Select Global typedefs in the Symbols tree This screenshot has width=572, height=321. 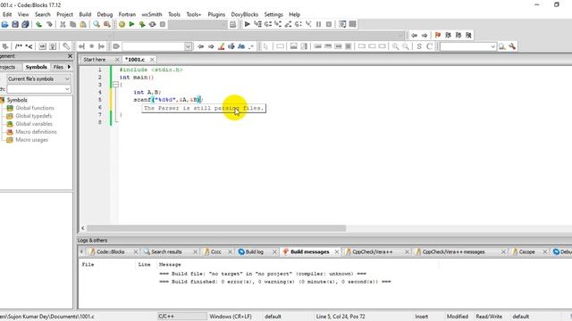click(34, 116)
